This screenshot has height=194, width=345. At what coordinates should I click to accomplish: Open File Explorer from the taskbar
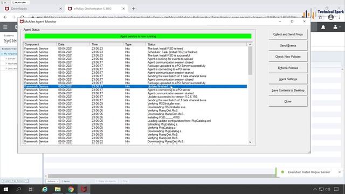[x=58, y=189]
